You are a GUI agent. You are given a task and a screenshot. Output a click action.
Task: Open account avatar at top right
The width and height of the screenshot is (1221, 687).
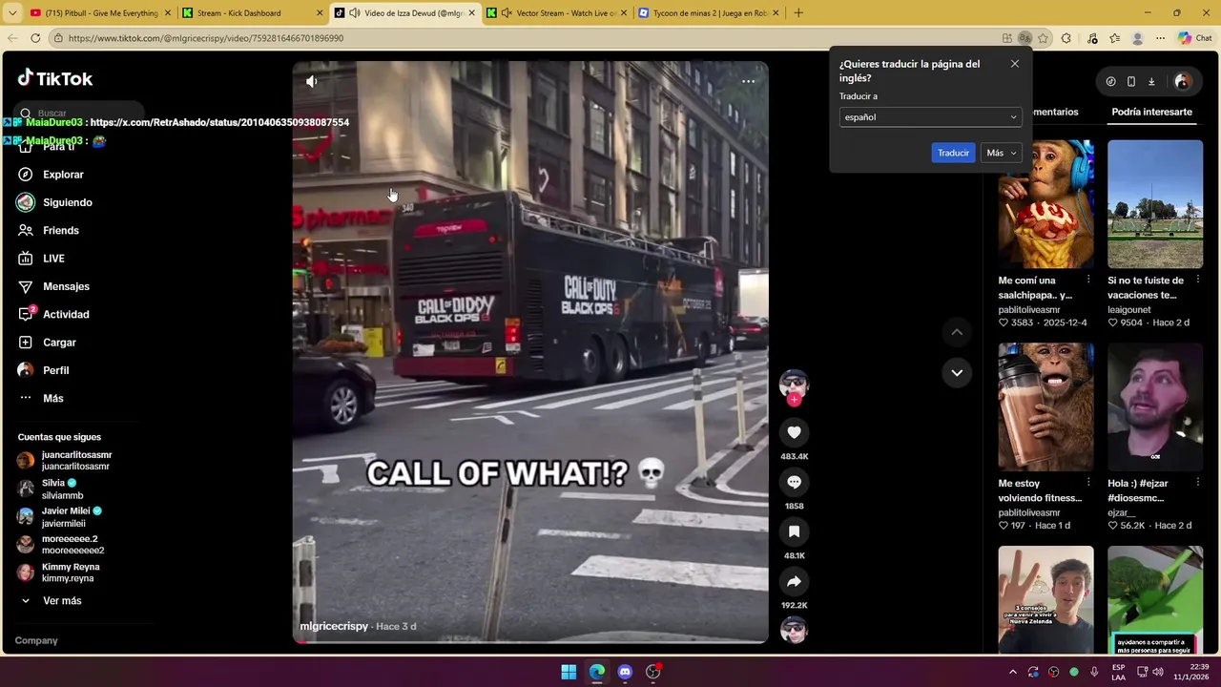1182,82
